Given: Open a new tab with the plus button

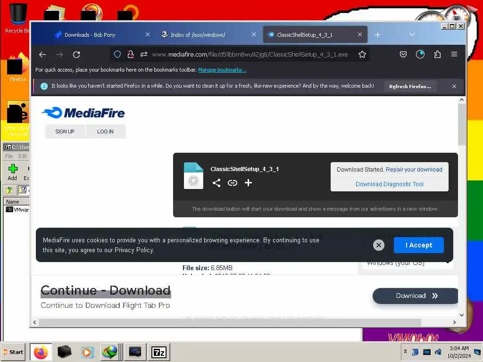Looking at the screenshot, I should point(378,35).
